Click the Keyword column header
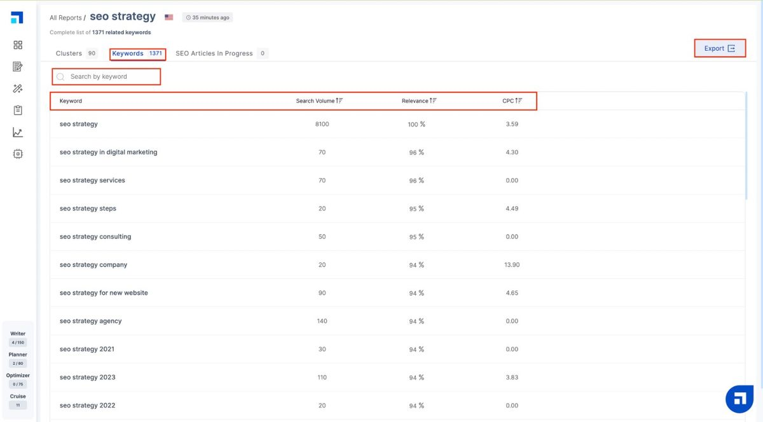The image size is (763, 422). click(71, 101)
